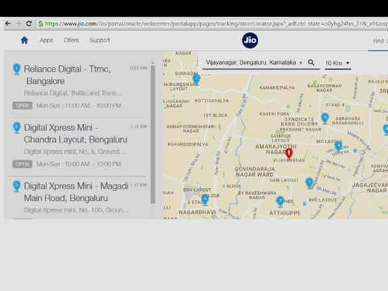This screenshot has height=291, width=388.
Task: Click the red Vijayanagar location pin
Action: 289,153
